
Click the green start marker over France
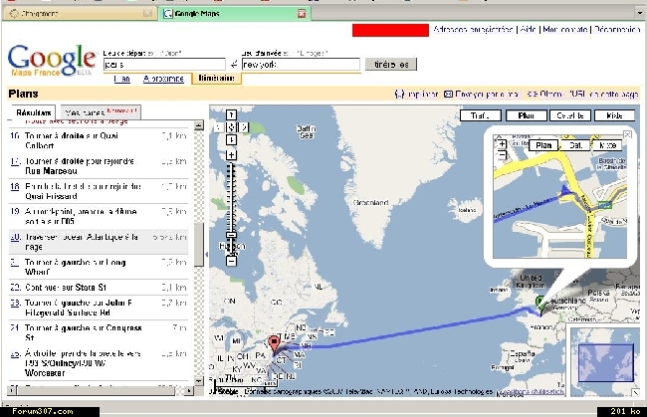click(x=539, y=304)
